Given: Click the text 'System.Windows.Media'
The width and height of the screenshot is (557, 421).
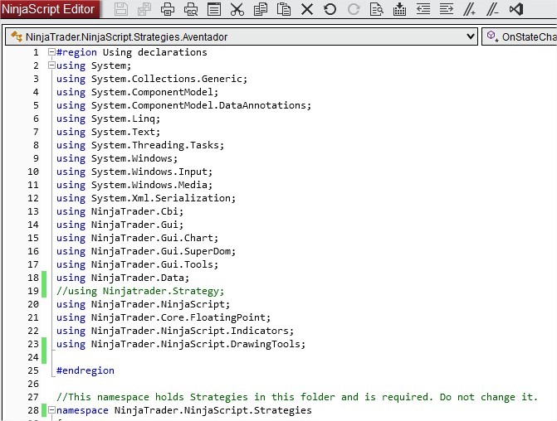Looking at the screenshot, I should (149, 185).
